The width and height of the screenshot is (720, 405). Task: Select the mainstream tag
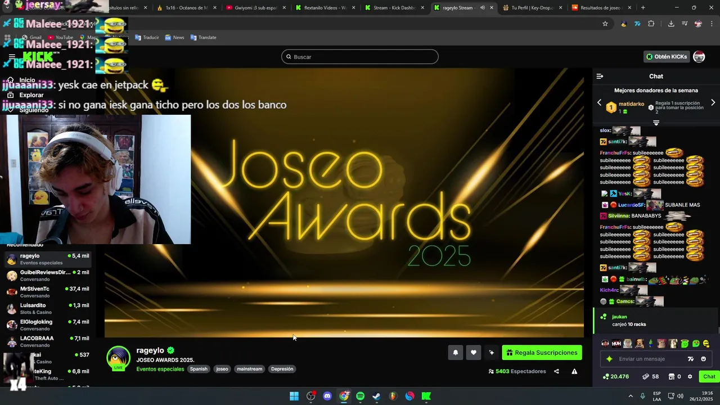pos(250,369)
